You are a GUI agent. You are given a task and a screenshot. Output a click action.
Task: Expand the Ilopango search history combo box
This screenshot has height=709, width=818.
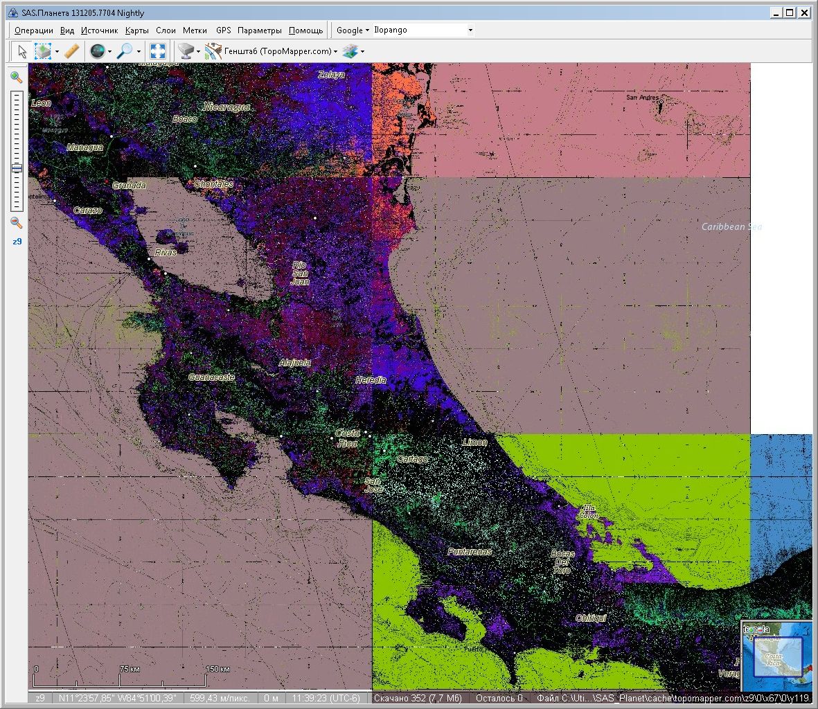[470, 30]
